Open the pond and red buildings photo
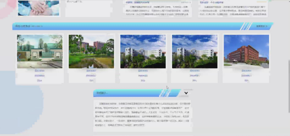290x136 pixels. [x=91, y=52]
